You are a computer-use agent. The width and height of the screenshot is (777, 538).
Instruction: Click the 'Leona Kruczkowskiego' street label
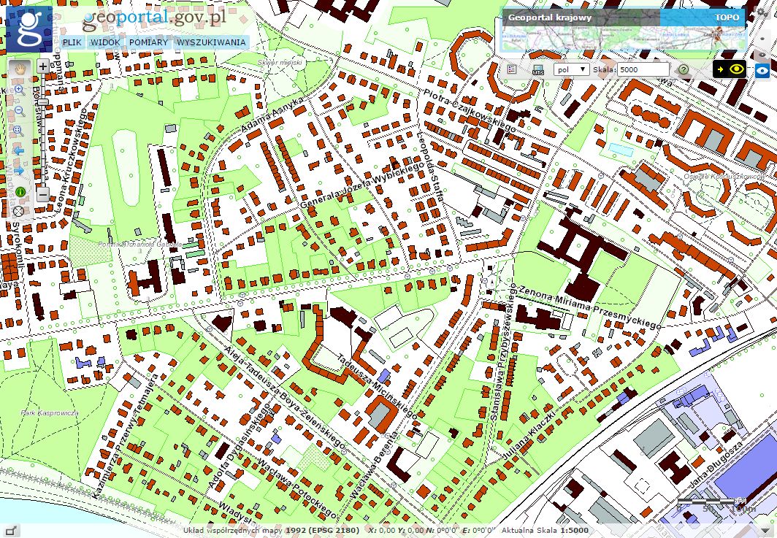click(x=70, y=160)
